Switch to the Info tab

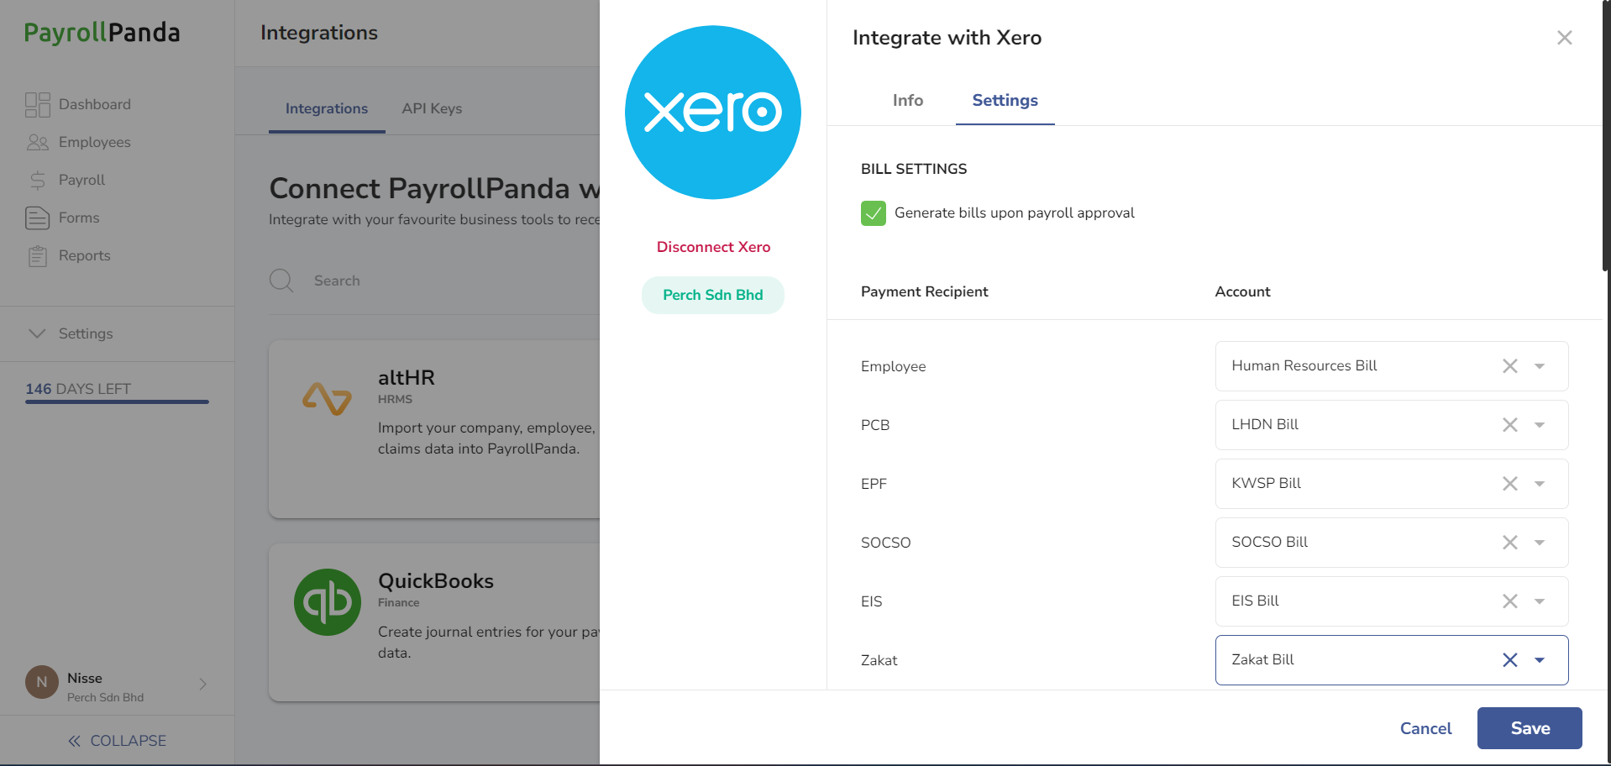click(x=907, y=100)
